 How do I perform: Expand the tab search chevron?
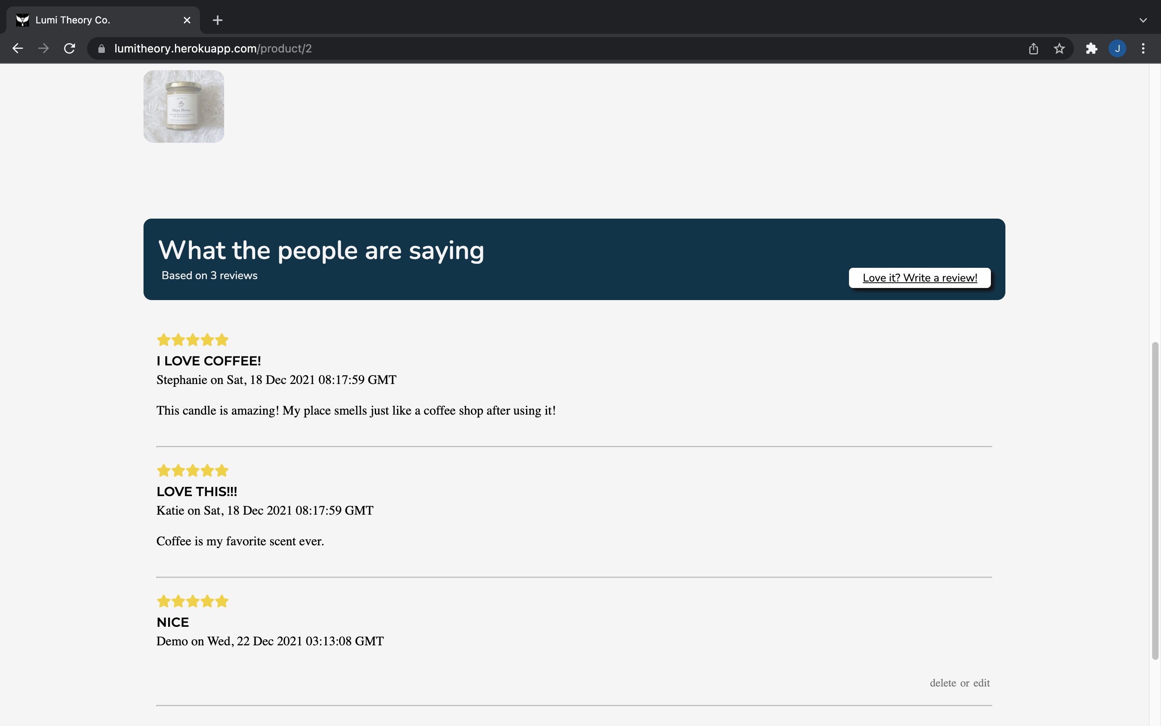[x=1143, y=20]
